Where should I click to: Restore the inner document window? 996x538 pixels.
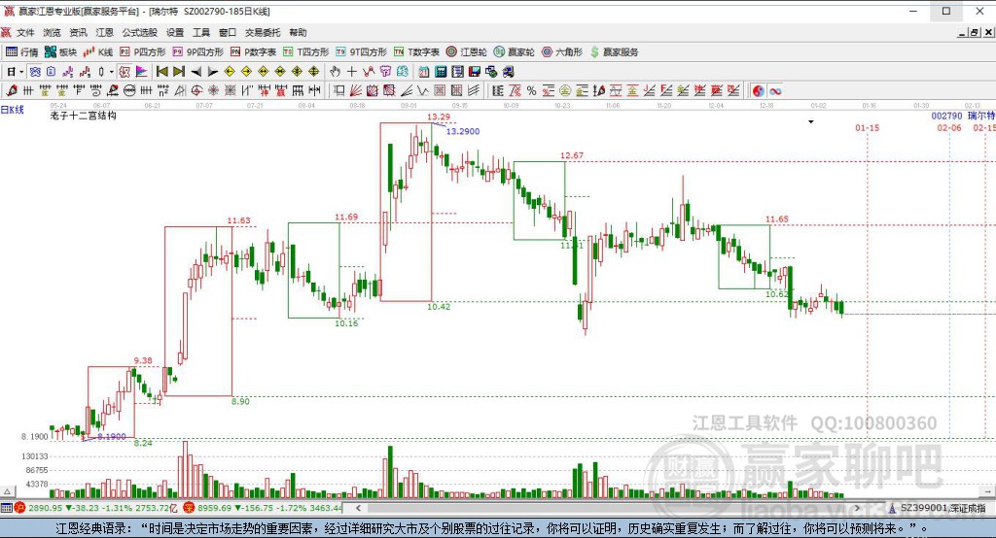pos(973,32)
